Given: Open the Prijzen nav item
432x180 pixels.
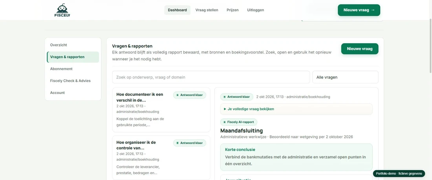Looking at the screenshot, I should [x=232, y=10].
